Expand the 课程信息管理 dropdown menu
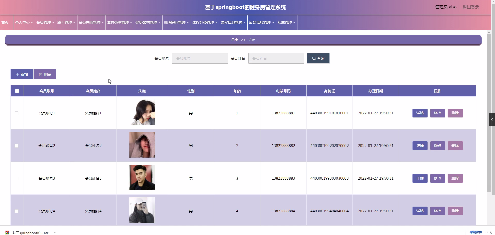The image size is (495, 235). pyautogui.click(x=233, y=22)
